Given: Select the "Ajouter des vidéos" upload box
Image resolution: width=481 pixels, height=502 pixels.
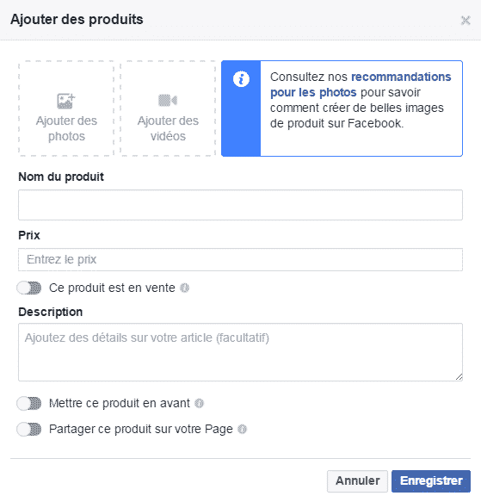Looking at the screenshot, I should (168, 108).
